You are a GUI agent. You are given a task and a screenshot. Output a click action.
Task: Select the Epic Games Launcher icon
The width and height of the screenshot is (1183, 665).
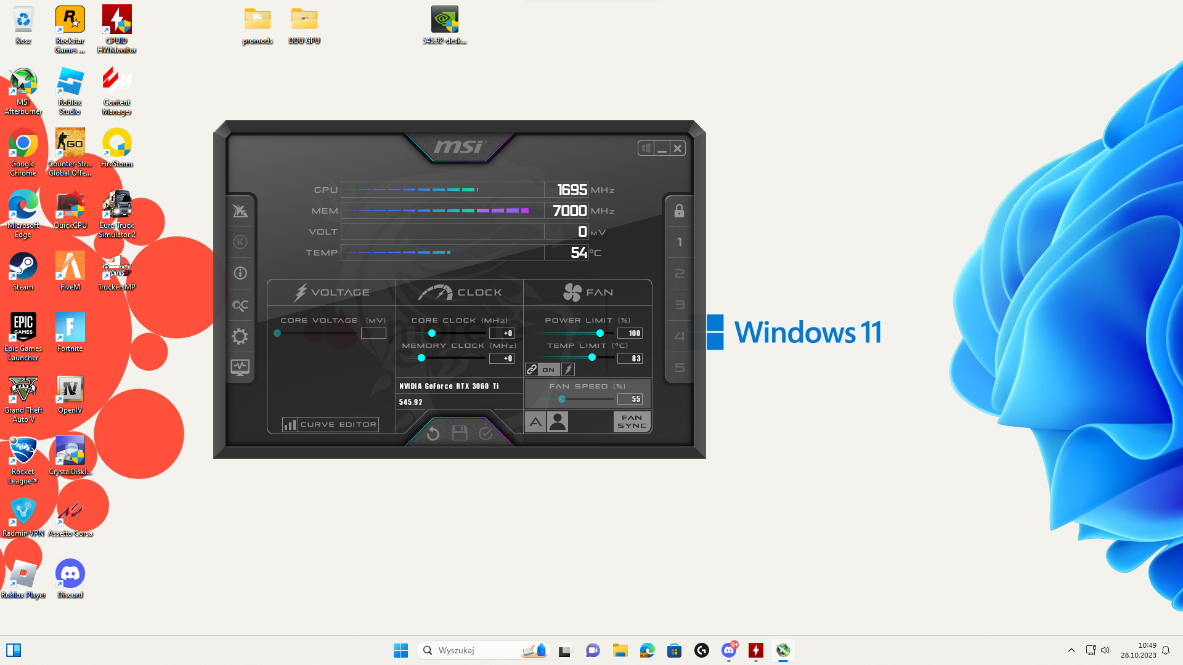[x=23, y=337]
